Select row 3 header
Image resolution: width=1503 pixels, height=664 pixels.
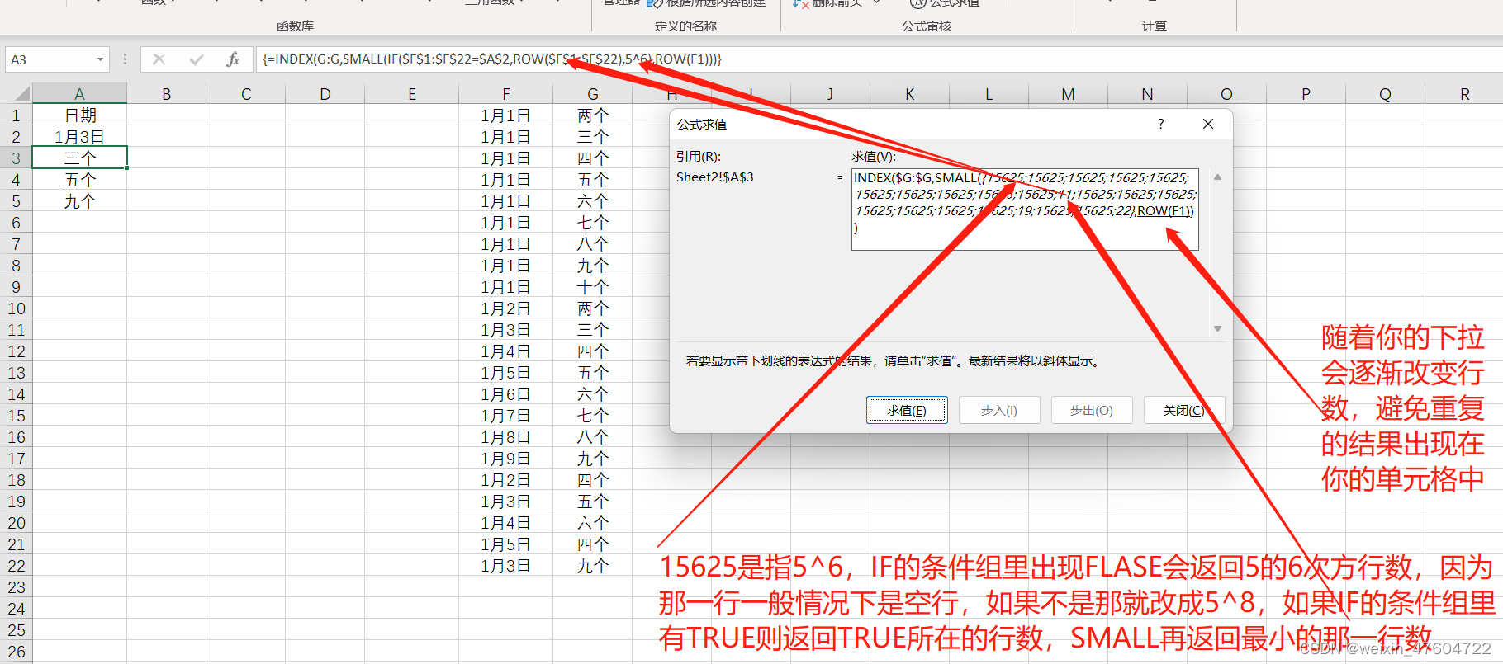coord(16,158)
